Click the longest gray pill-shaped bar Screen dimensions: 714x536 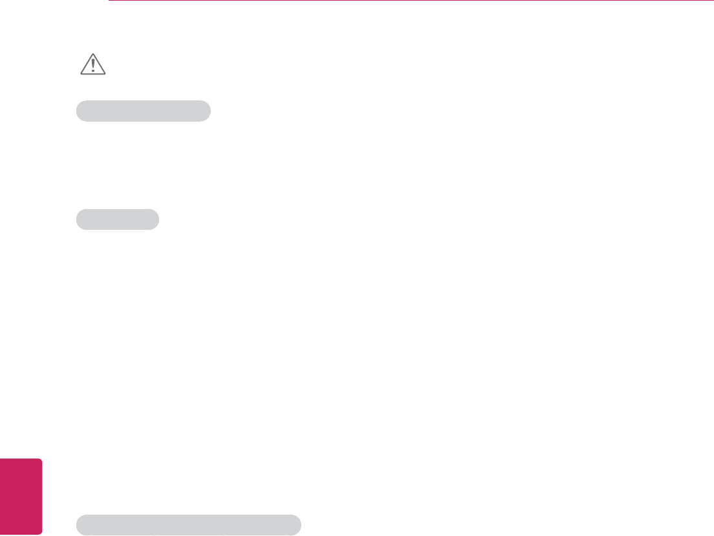(188, 524)
